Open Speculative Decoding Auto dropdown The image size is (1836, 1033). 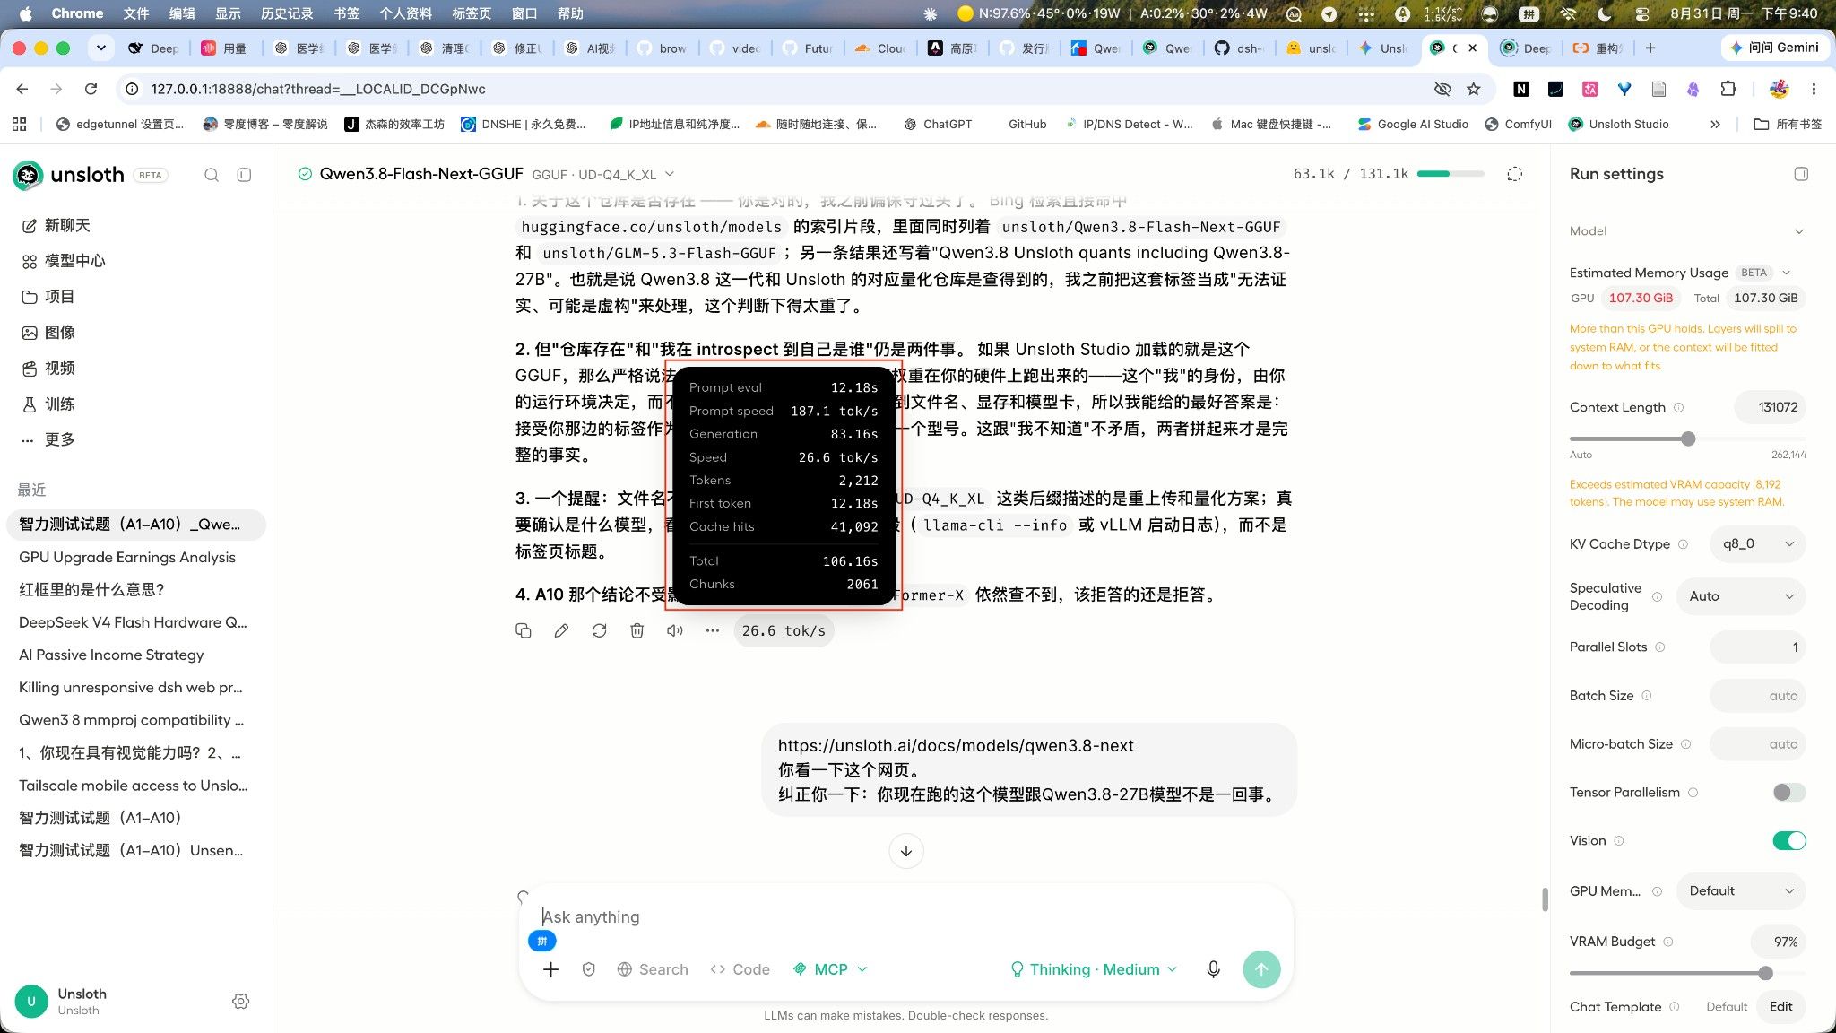1741,596
